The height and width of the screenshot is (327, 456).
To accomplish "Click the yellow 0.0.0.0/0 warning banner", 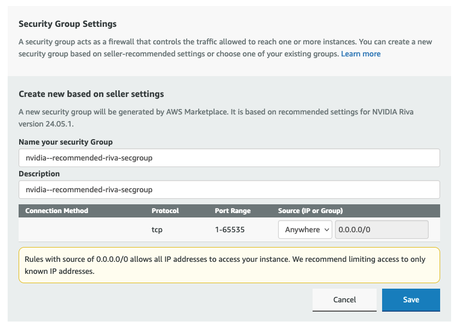I will [x=229, y=265].
